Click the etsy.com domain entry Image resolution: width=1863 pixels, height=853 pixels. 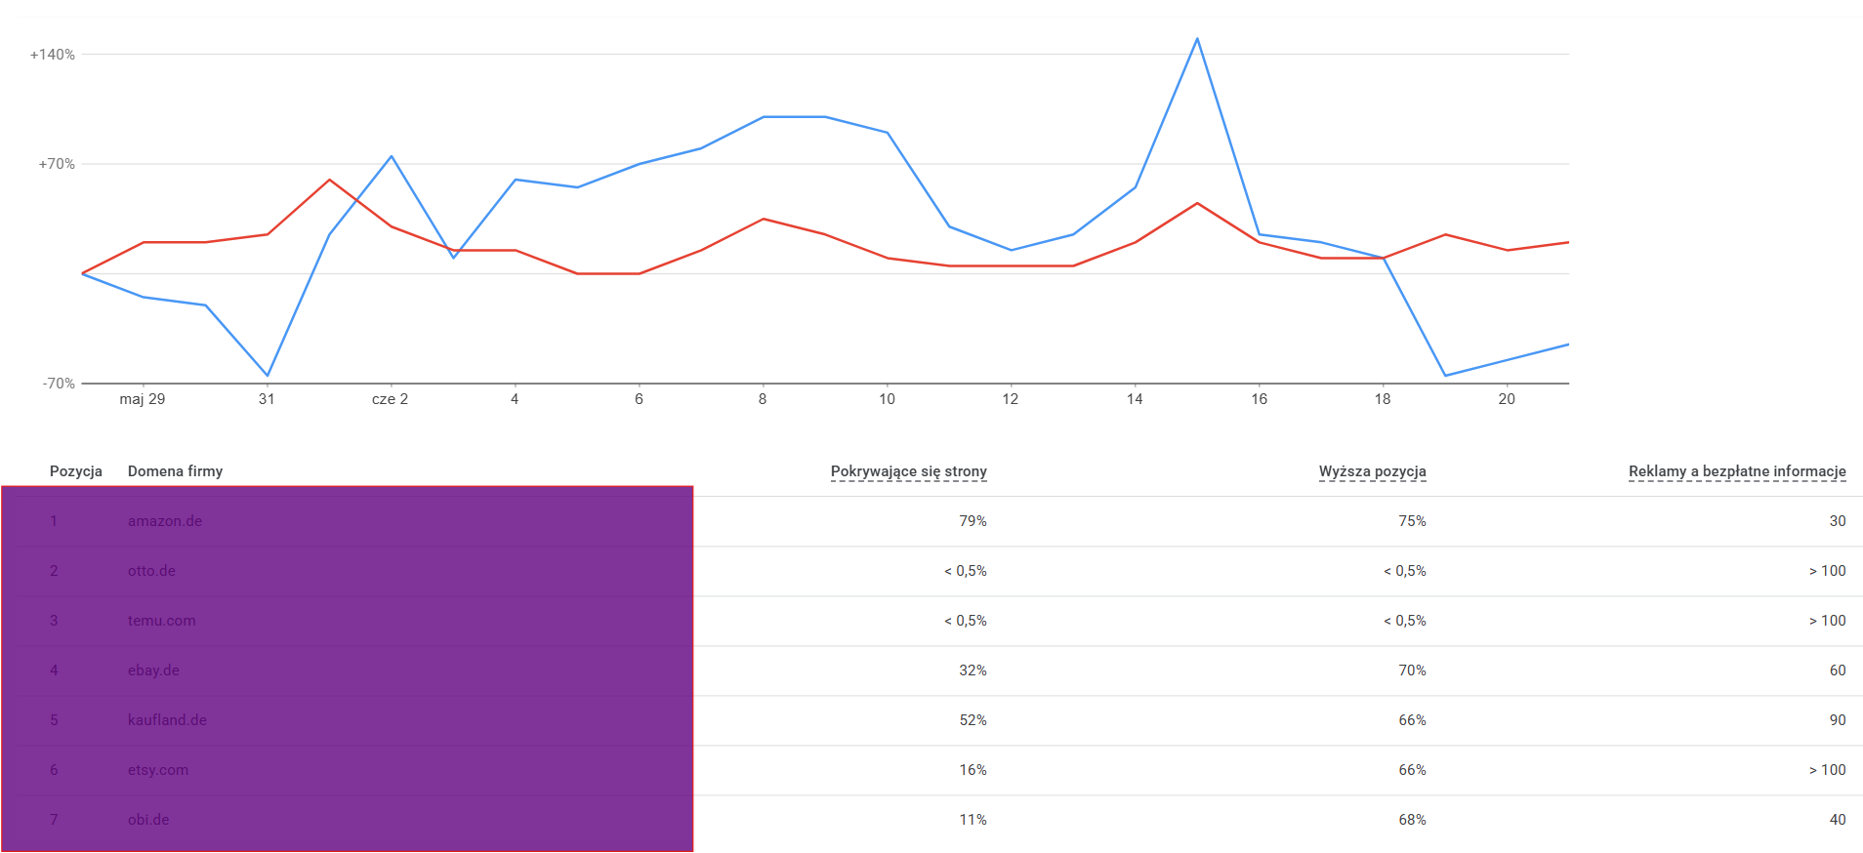click(158, 770)
